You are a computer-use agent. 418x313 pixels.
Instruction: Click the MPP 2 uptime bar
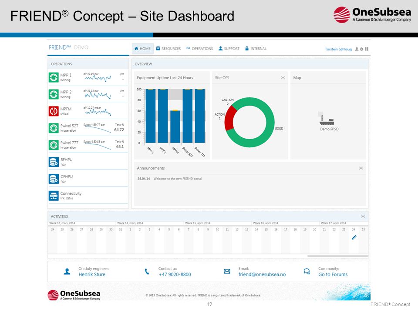coord(163,116)
